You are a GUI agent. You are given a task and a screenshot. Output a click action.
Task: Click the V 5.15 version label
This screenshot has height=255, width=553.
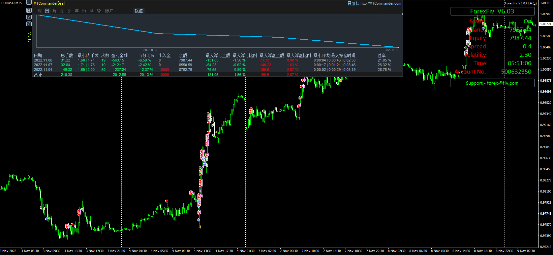(x=29, y=37)
